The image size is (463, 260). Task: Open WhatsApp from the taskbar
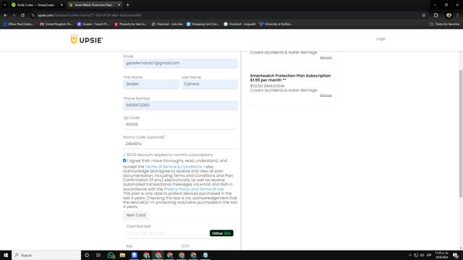point(111,255)
